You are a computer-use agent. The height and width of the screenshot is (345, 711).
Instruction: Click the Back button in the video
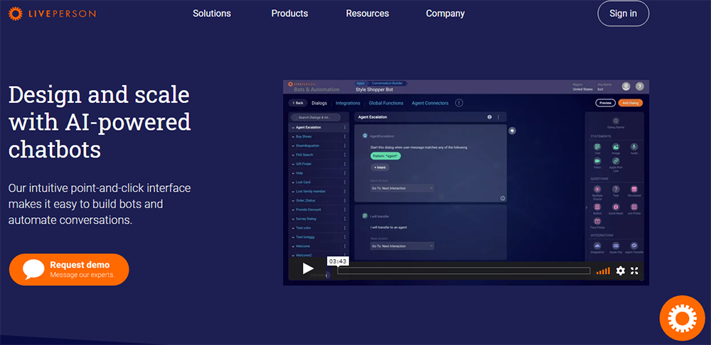[x=298, y=103]
